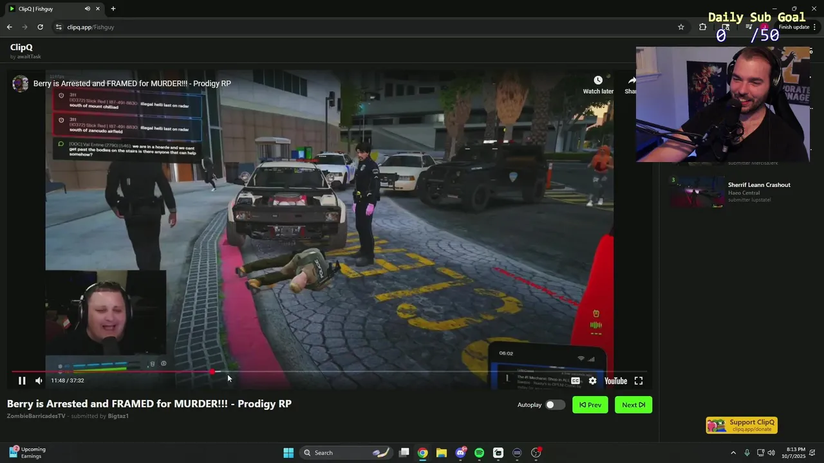Image resolution: width=824 pixels, height=463 pixels.
Task: Click the video progress bar scrubber
Action: pos(212,372)
